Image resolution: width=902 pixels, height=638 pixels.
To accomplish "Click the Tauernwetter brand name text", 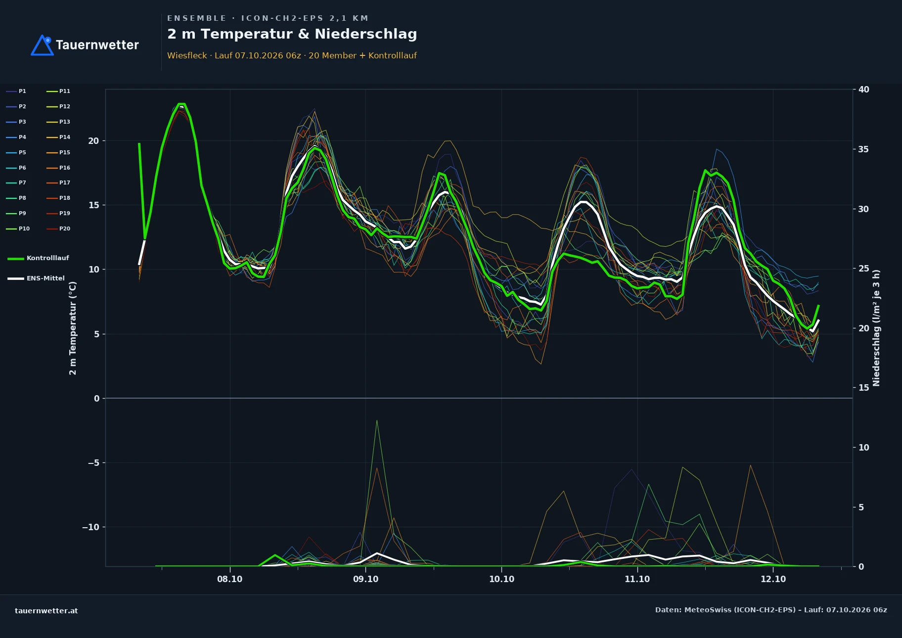I will 97,45.
